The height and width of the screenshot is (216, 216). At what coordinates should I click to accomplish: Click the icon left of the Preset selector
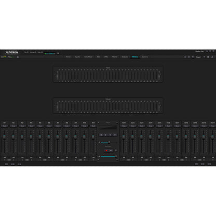(x=193, y=57)
